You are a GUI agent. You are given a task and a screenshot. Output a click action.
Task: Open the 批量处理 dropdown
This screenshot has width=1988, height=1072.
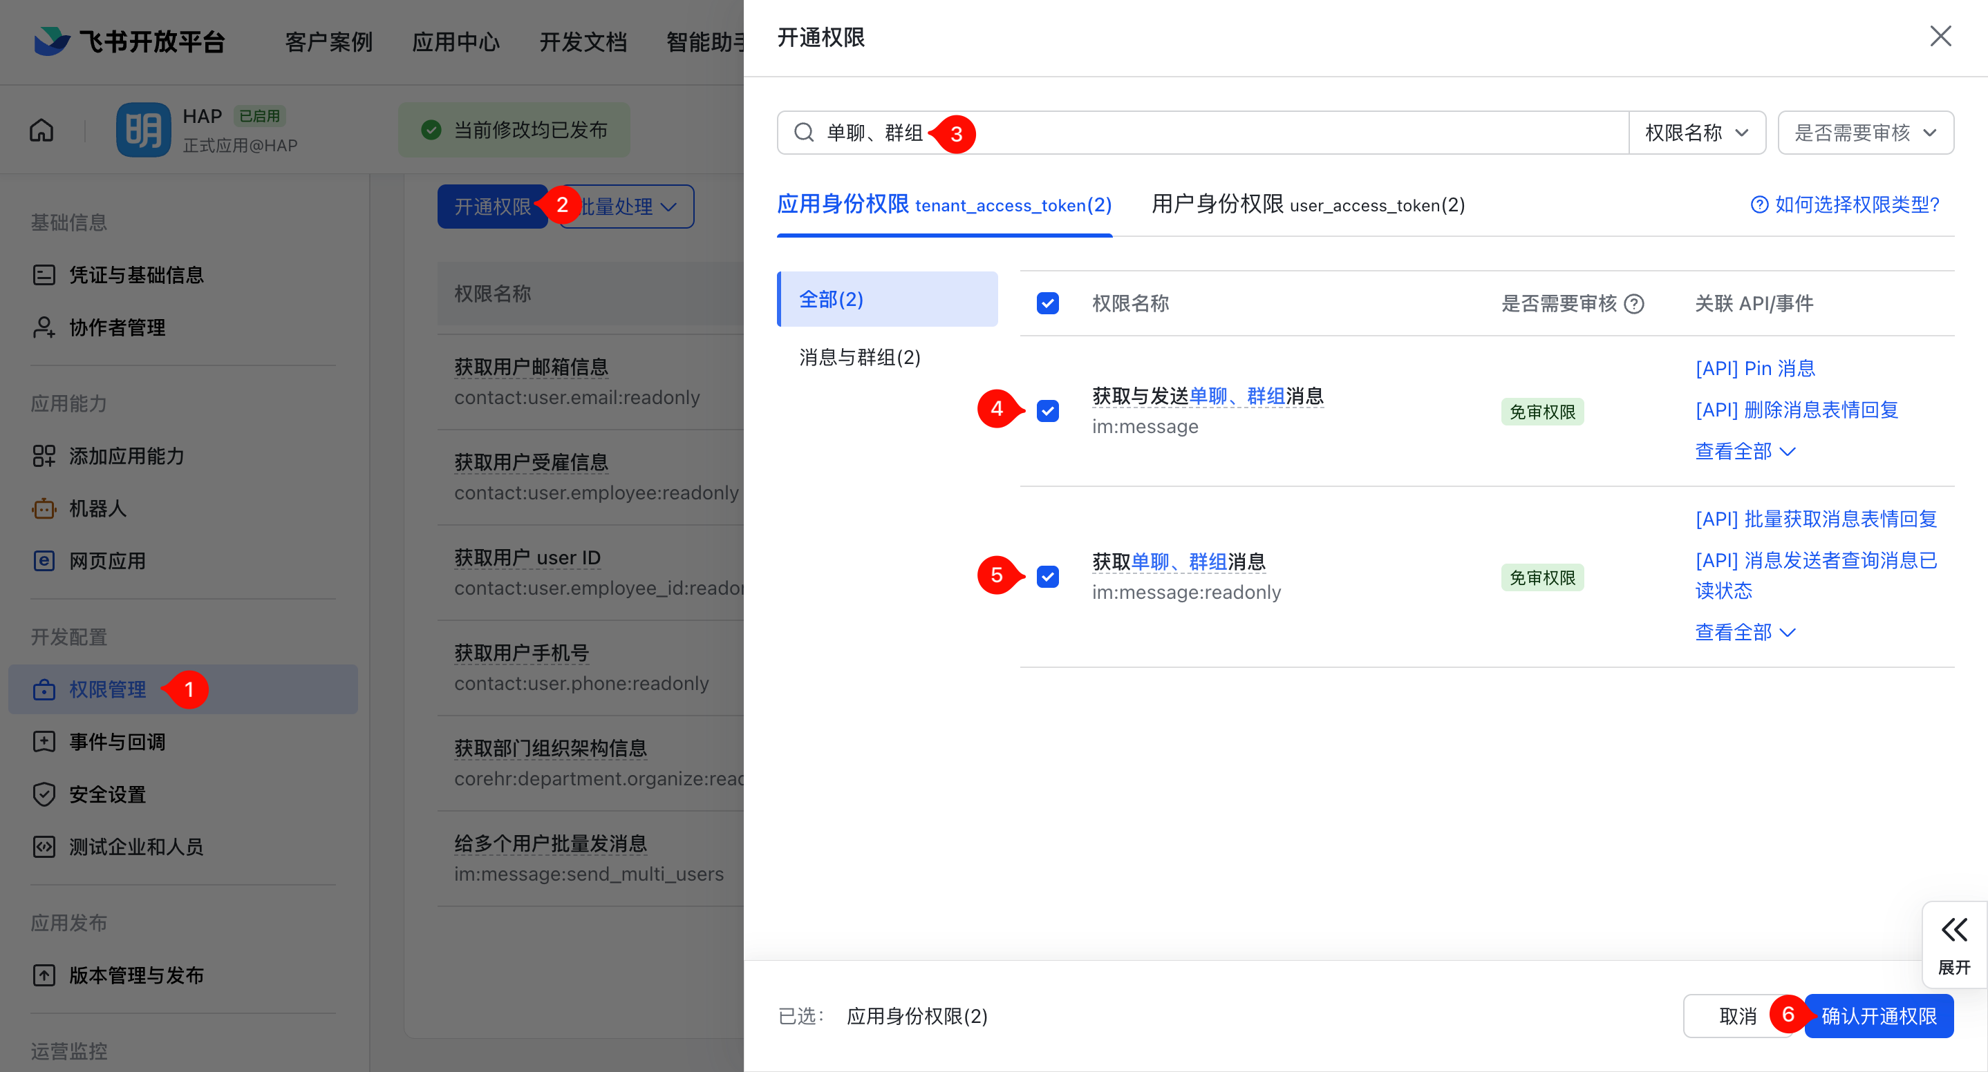pyautogui.click(x=627, y=207)
